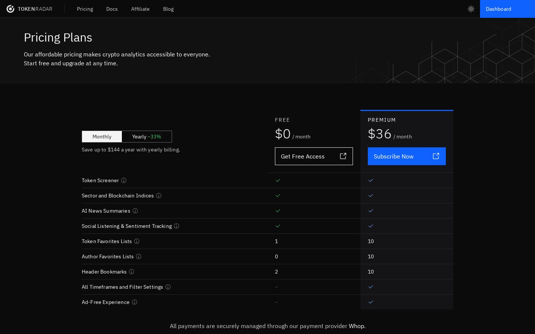Open info for All Timeframes and Filter Settings
Viewport: 535px width, 334px height.
tap(168, 287)
